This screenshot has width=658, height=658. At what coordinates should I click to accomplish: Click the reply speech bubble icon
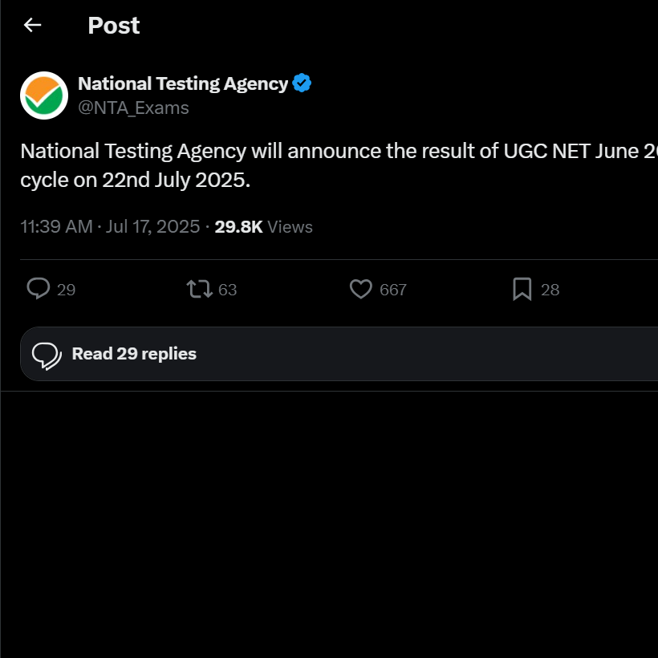tap(39, 289)
